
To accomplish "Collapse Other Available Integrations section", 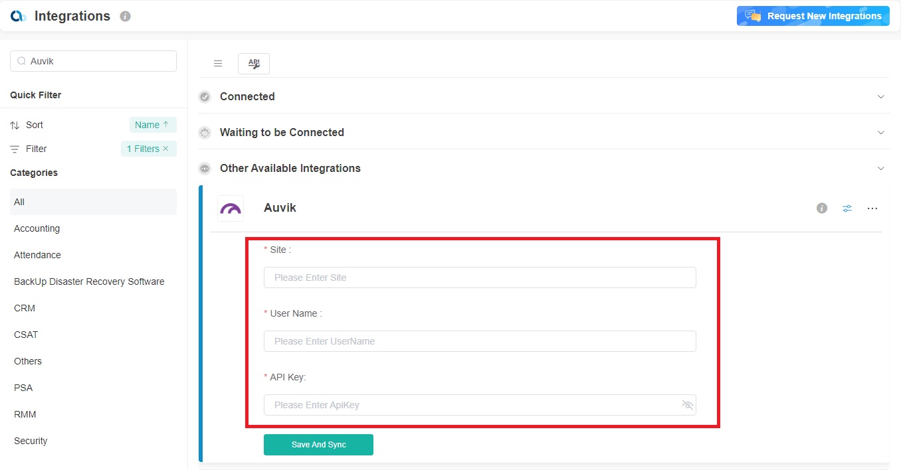I will [x=881, y=169].
